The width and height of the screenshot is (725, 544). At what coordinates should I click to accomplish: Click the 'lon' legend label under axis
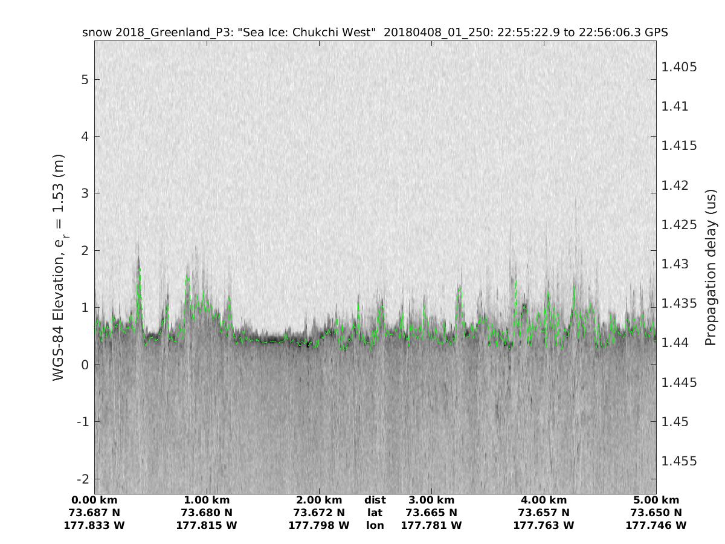375,526
